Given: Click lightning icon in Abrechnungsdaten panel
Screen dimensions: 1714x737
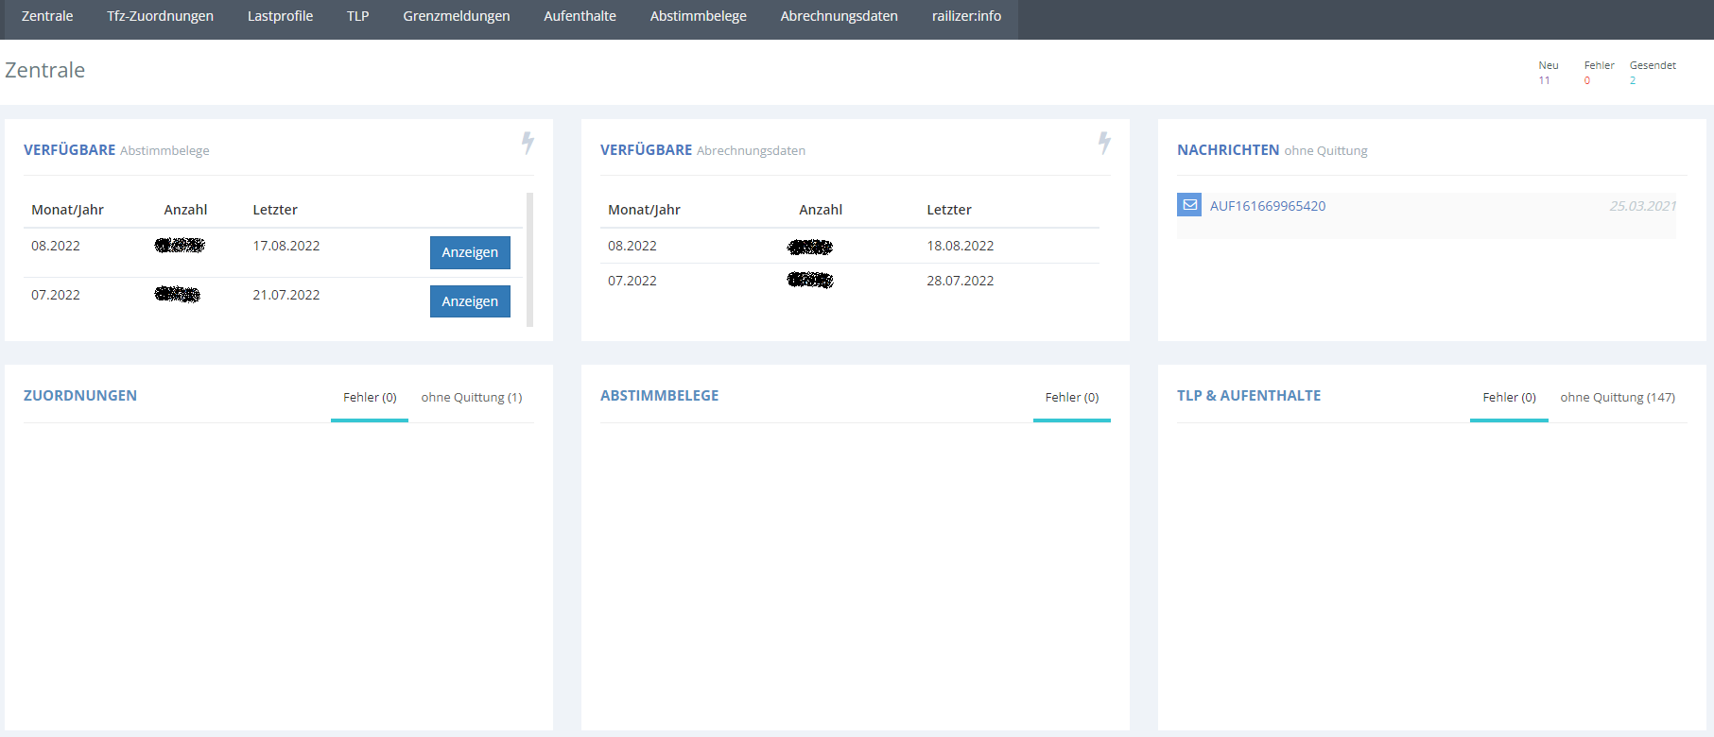Looking at the screenshot, I should coord(1103,143).
